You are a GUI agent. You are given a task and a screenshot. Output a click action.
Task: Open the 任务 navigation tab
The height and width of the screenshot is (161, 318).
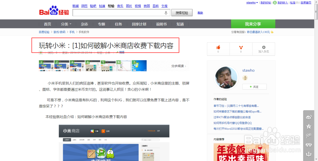pos(118,24)
